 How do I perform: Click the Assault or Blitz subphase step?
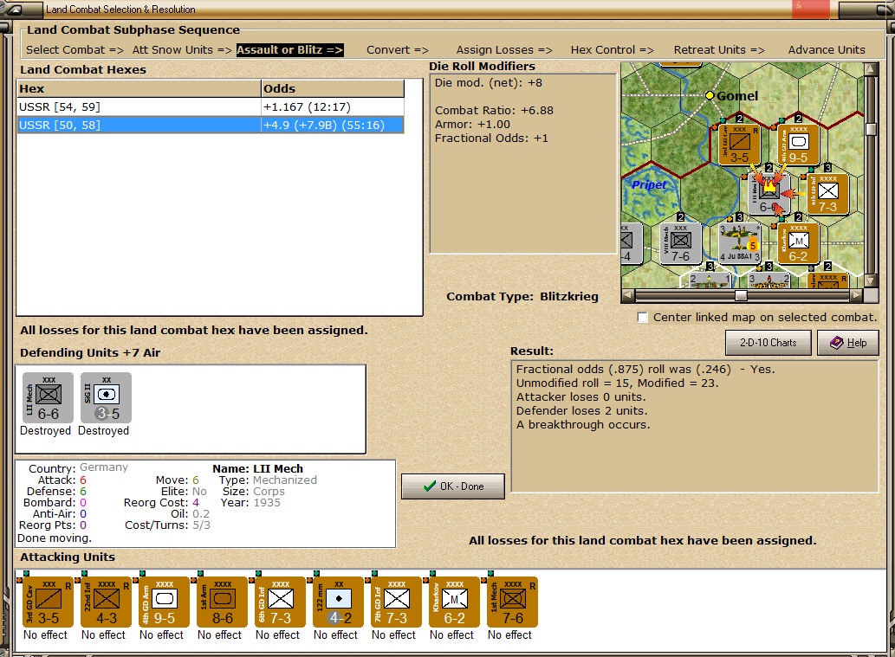point(290,50)
